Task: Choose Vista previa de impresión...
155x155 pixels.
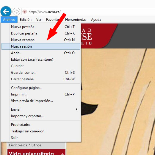Action: click(41, 101)
